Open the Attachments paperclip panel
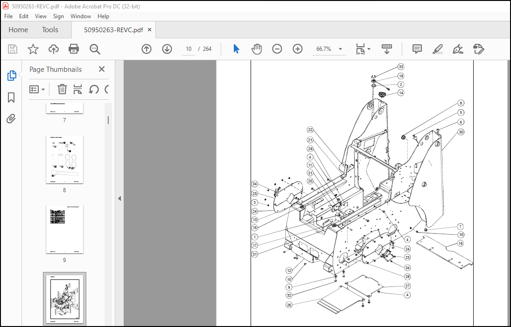 tap(11, 119)
